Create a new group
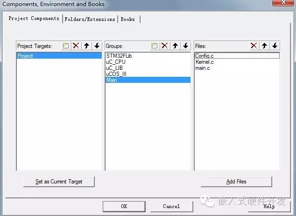The image size is (296, 216). [x=155, y=46]
